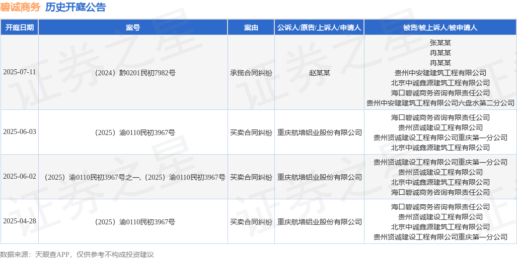Image resolution: width=517 pixels, height=259 pixels.
Task: Click the date 2025-07-11
Action: [x=20, y=73]
